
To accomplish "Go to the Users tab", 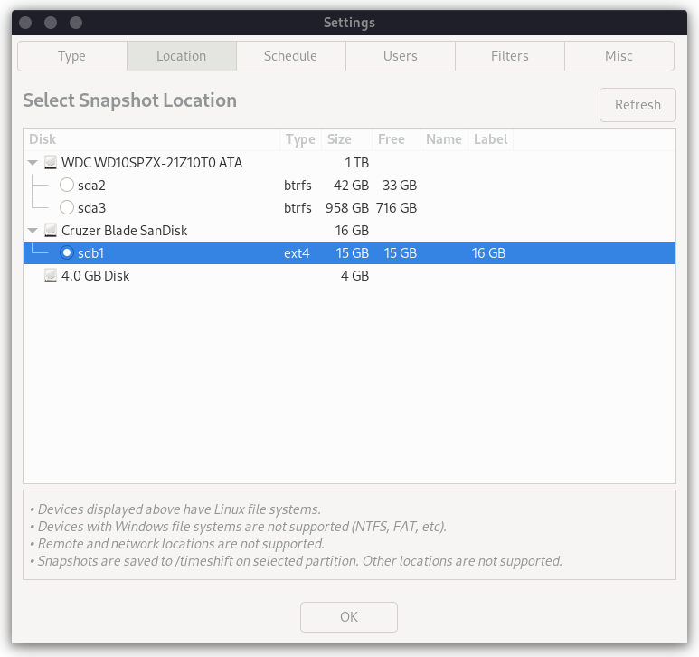I will click(x=400, y=56).
